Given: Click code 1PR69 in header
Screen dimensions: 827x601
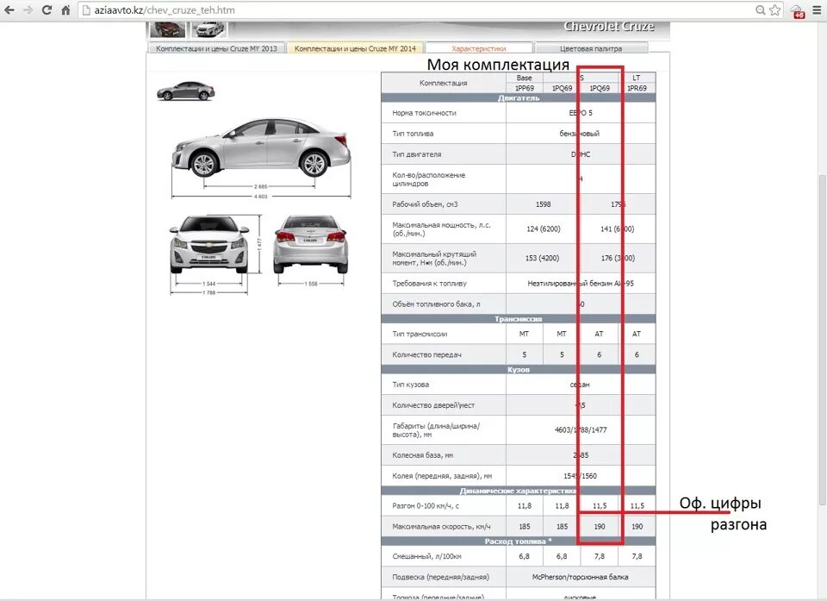Looking at the screenshot, I should click(x=637, y=88).
